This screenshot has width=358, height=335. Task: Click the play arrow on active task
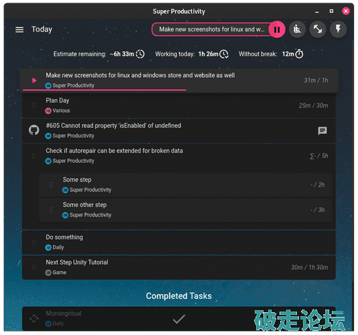tap(34, 80)
